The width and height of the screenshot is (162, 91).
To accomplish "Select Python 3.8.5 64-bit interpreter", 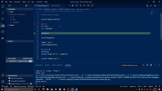I will point(20,86).
